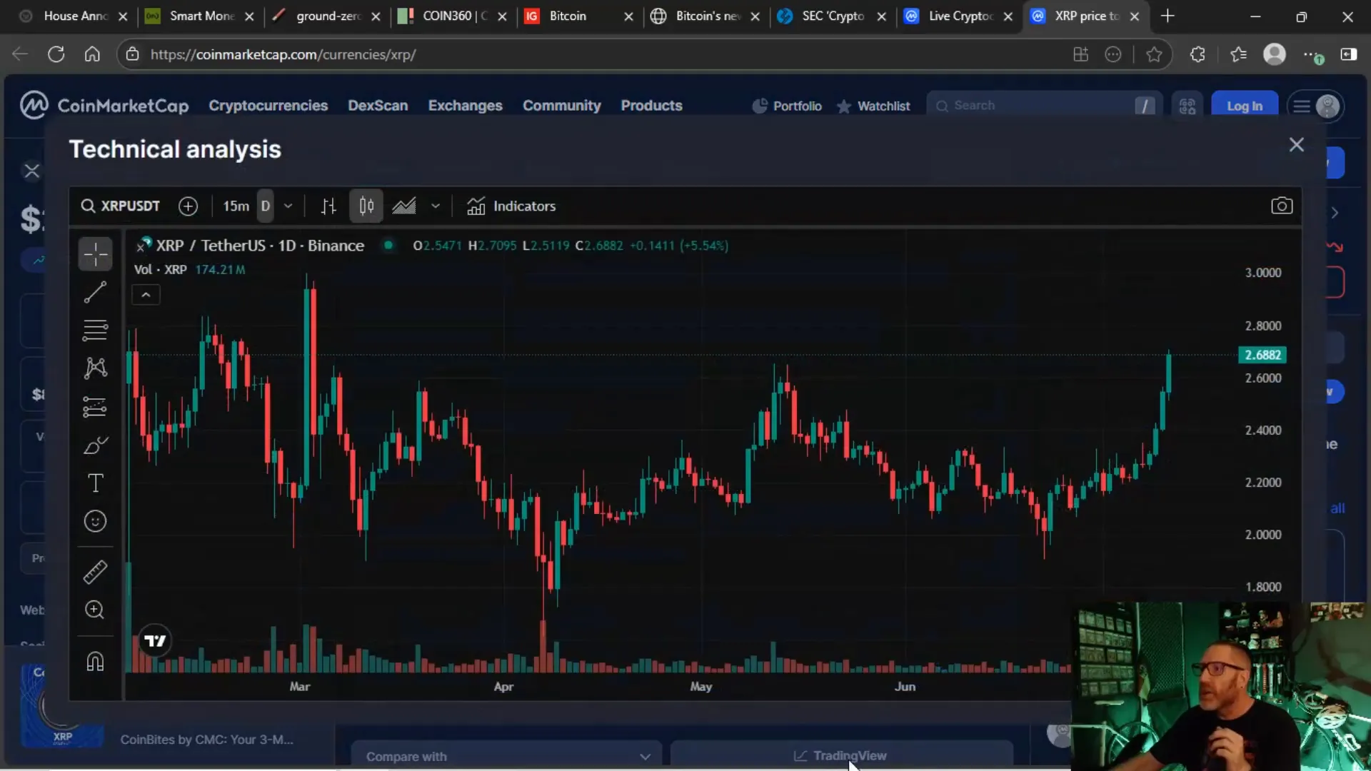Viewport: 1371px width, 771px height.
Task: Open the forecasting and measurement tools
Action: click(x=95, y=407)
